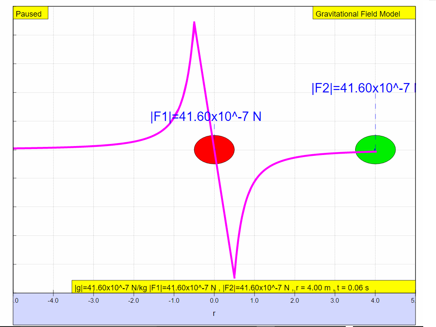Click the red mass ellipse at origin

click(214, 149)
